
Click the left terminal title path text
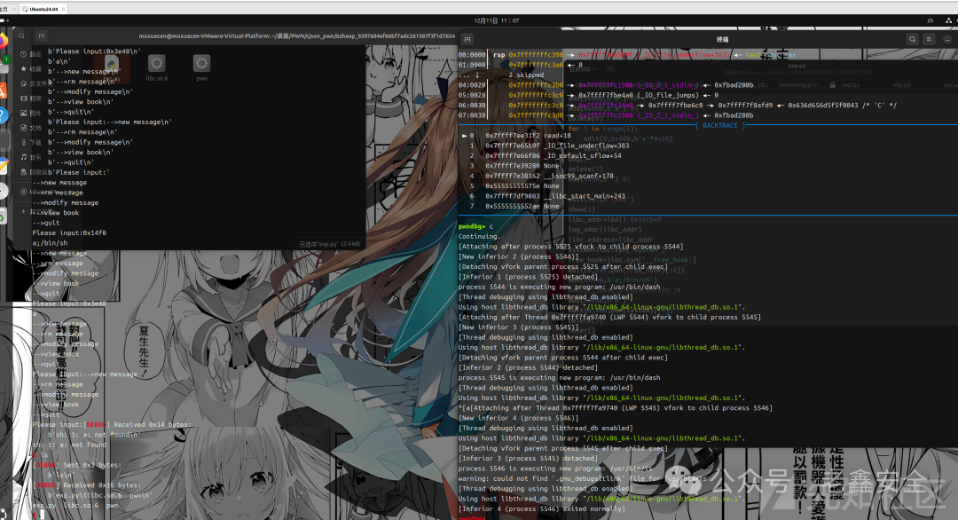point(297,36)
